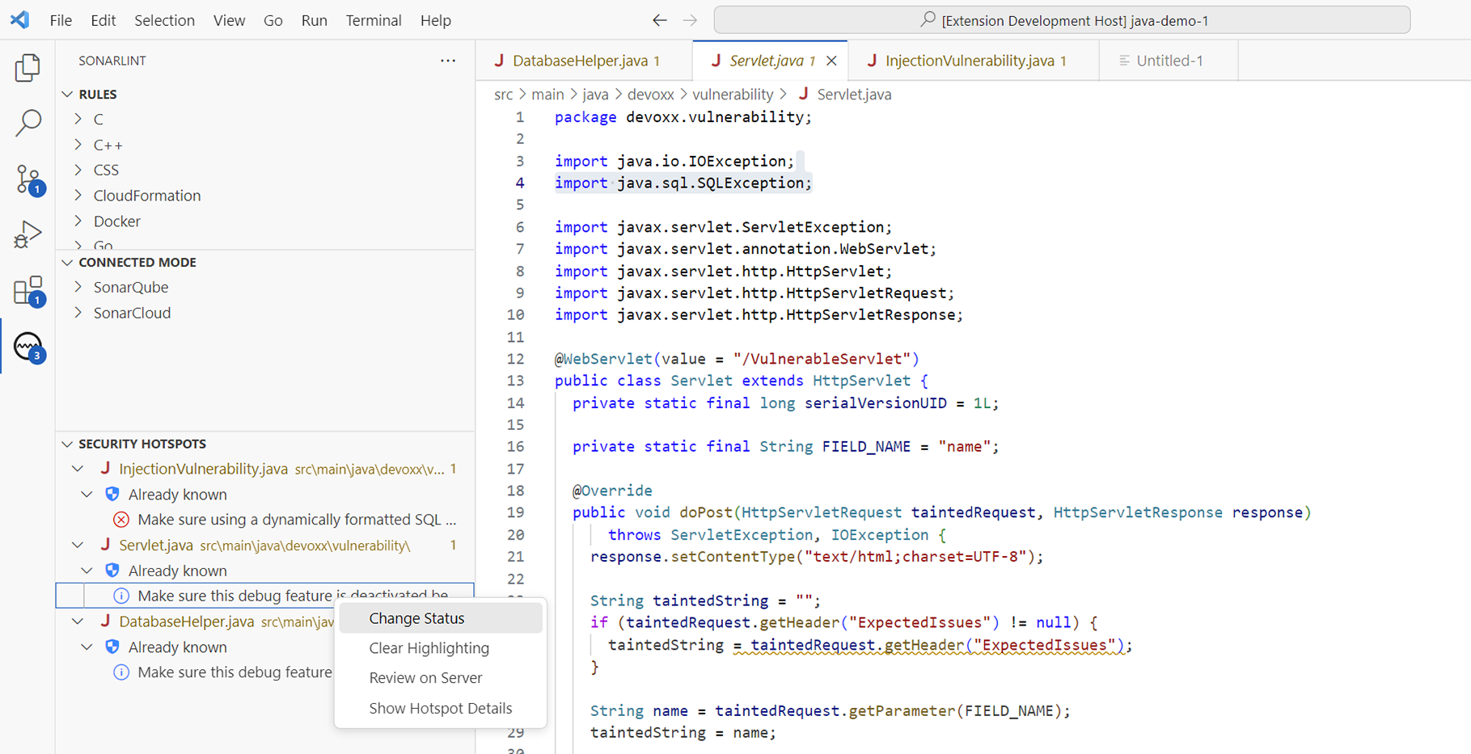
Task: Click 'import java.sql.SQLException;' on line 4
Action: [683, 183]
